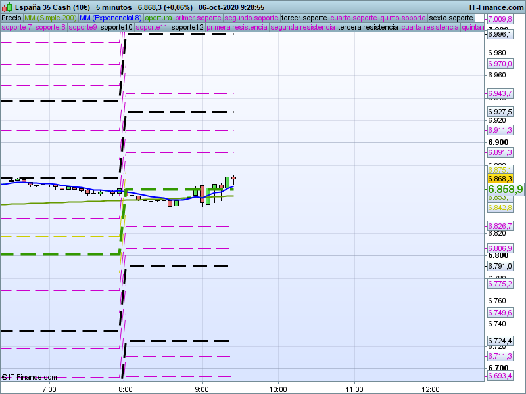
Task: Select the tercer soporte label
Action: tap(303, 18)
